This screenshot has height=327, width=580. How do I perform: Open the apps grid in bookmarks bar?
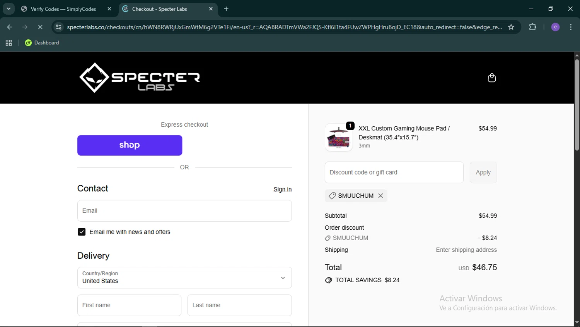(9, 43)
